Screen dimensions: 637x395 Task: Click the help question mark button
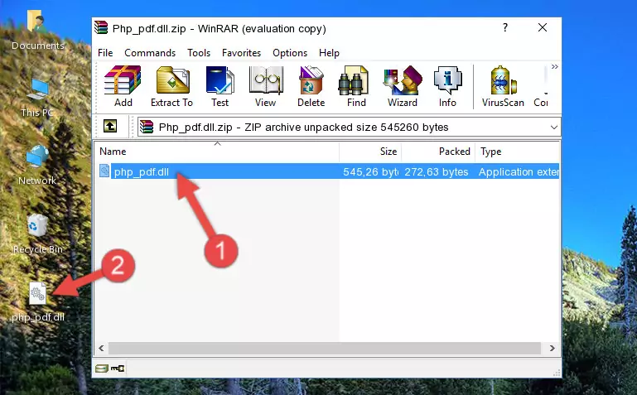tap(505, 27)
